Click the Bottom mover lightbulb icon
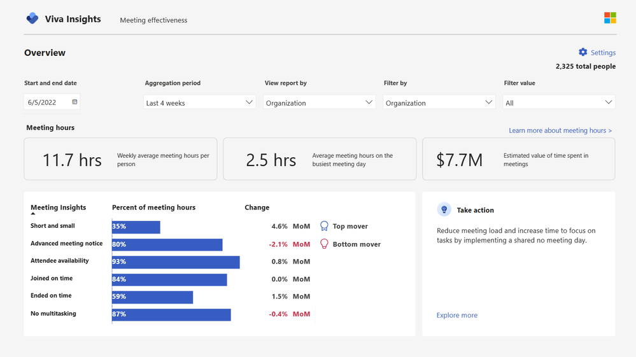The height and width of the screenshot is (357, 636). point(324,244)
